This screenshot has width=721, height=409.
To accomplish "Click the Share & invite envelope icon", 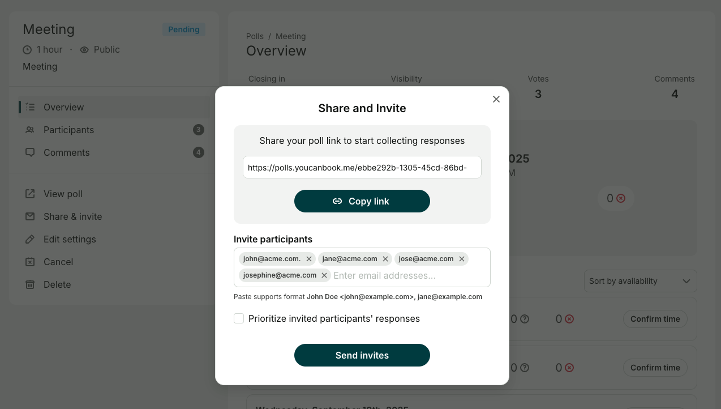I will pyautogui.click(x=30, y=216).
